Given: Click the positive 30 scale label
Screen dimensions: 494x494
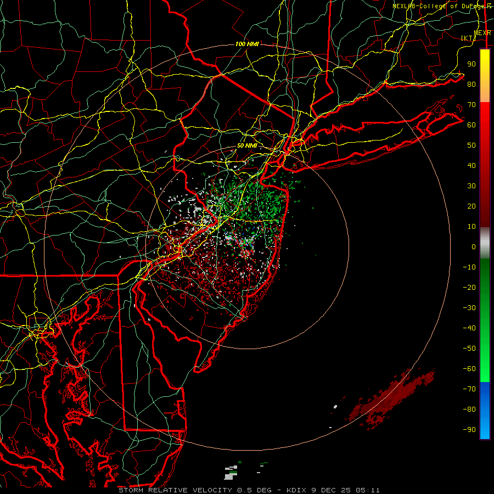Looking at the screenshot, I should tap(471, 186).
